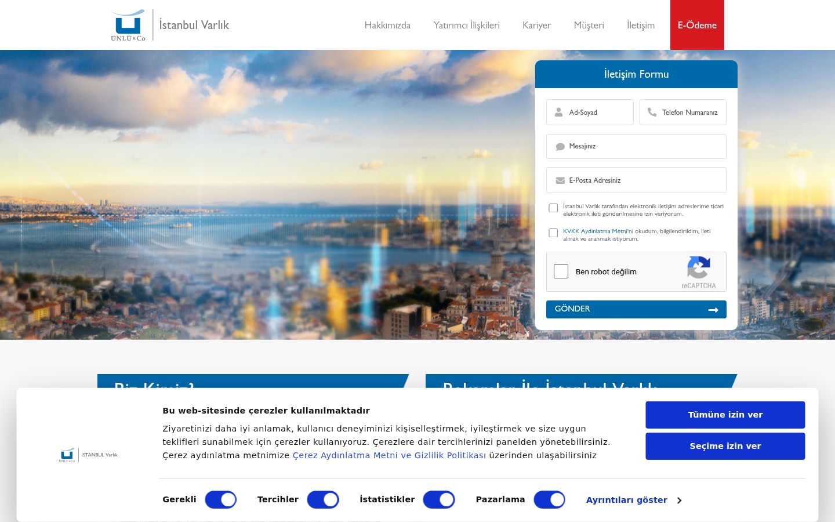
Task: Click 'Tümüne izin ver' cookie button
Action: tap(725, 415)
